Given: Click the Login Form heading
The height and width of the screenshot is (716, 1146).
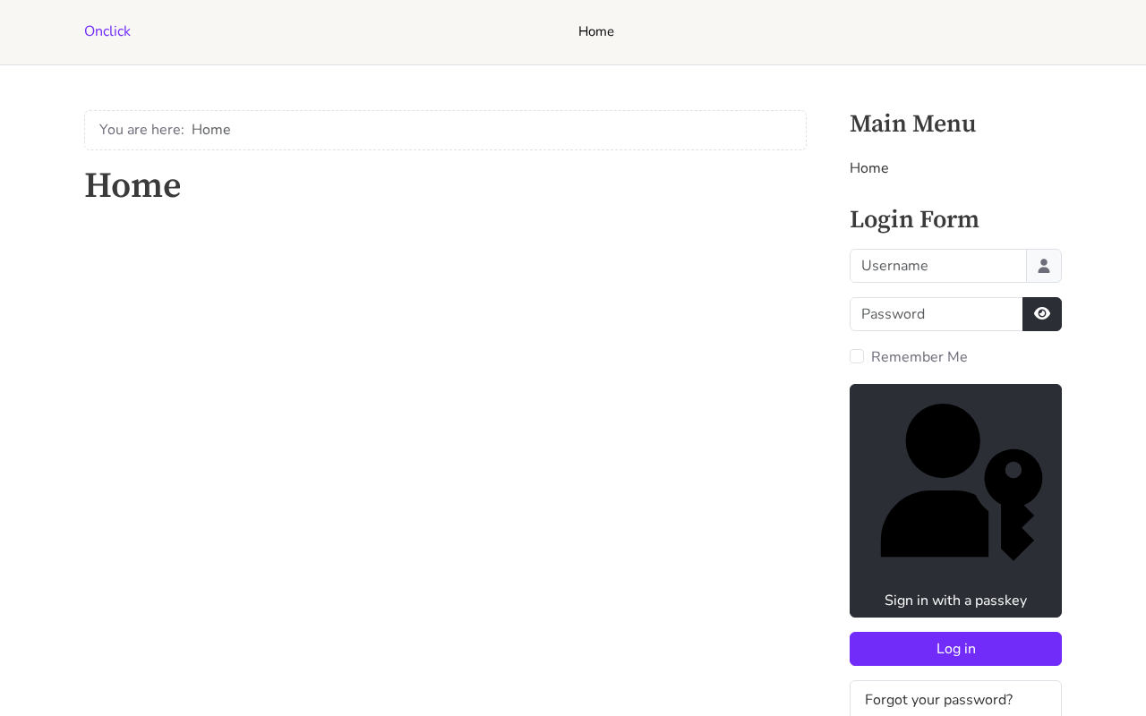Looking at the screenshot, I should (x=914, y=219).
